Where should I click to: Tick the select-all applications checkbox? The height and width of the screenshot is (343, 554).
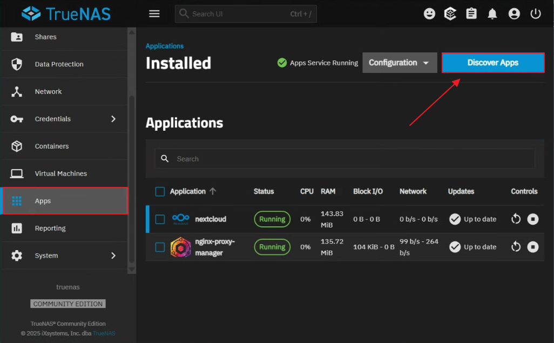(160, 191)
